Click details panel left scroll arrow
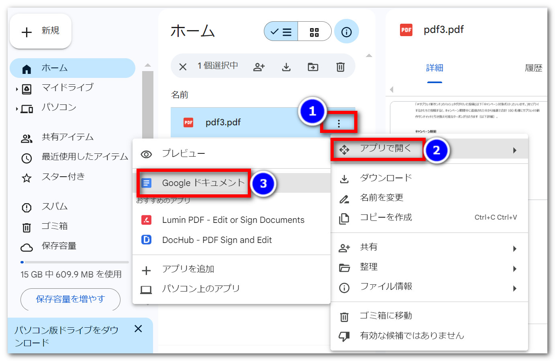 tap(392, 90)
